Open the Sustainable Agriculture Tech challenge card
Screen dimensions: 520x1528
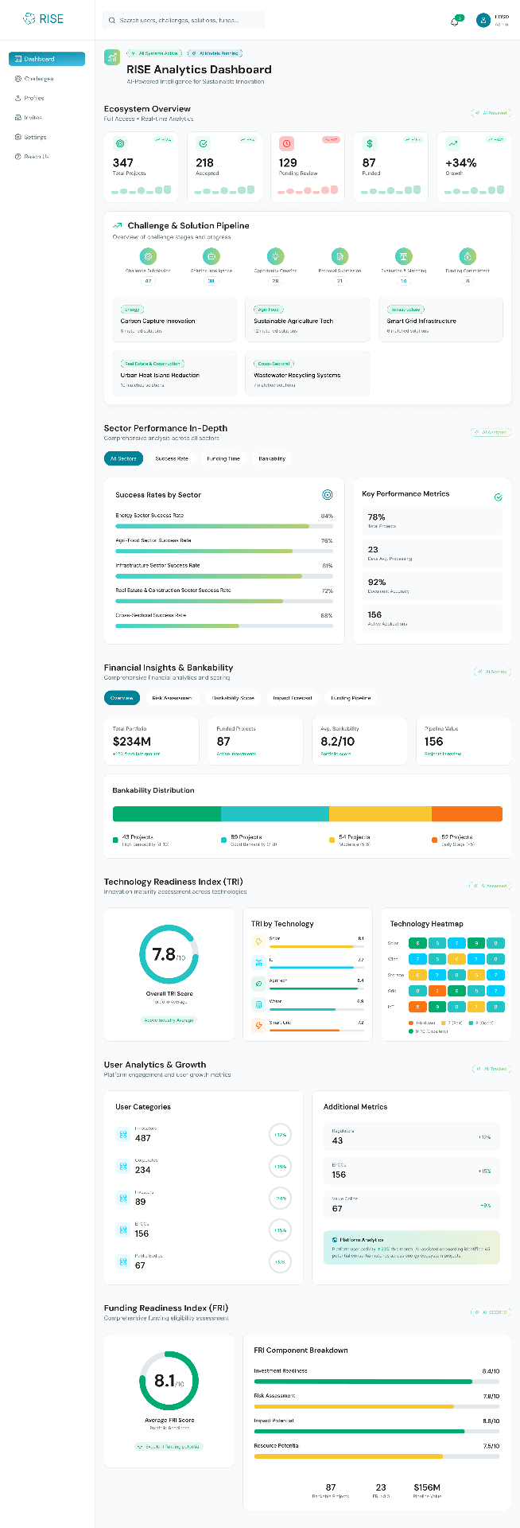(307, 320)
